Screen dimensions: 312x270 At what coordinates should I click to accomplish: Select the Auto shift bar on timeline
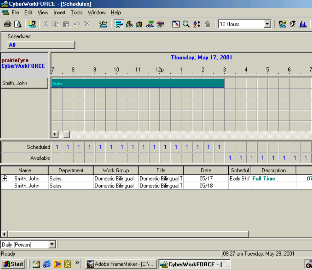tap(138, 83)
